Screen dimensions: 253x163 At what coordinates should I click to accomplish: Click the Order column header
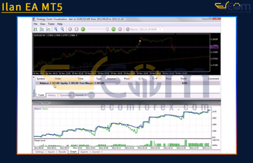[58, 79]
